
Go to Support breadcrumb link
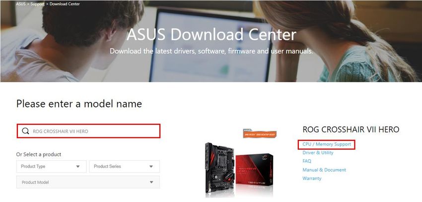coord(37,4)
